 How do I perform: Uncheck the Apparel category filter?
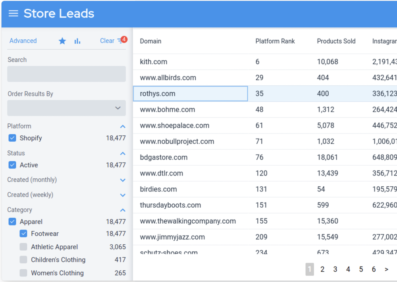point(12,222)
